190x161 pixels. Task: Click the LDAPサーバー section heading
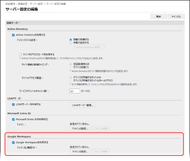pos(15,99)
